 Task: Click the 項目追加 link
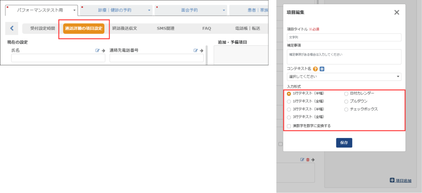pyautogui.click(x=400, y=180)
